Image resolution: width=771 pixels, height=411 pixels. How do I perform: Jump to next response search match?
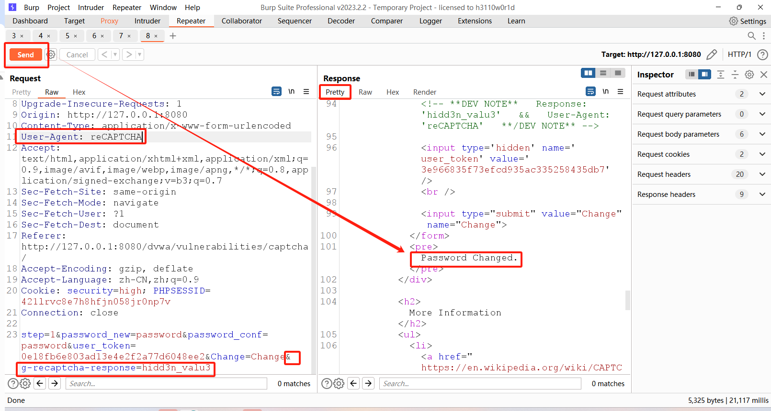click(368, 383)
